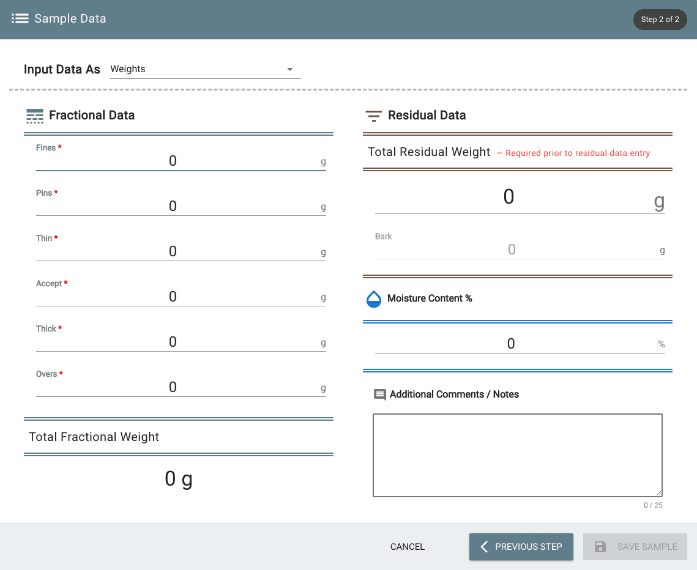697x570 pixels.
Task: Focus the Fines weight input field
Action: tap(181, 161)
